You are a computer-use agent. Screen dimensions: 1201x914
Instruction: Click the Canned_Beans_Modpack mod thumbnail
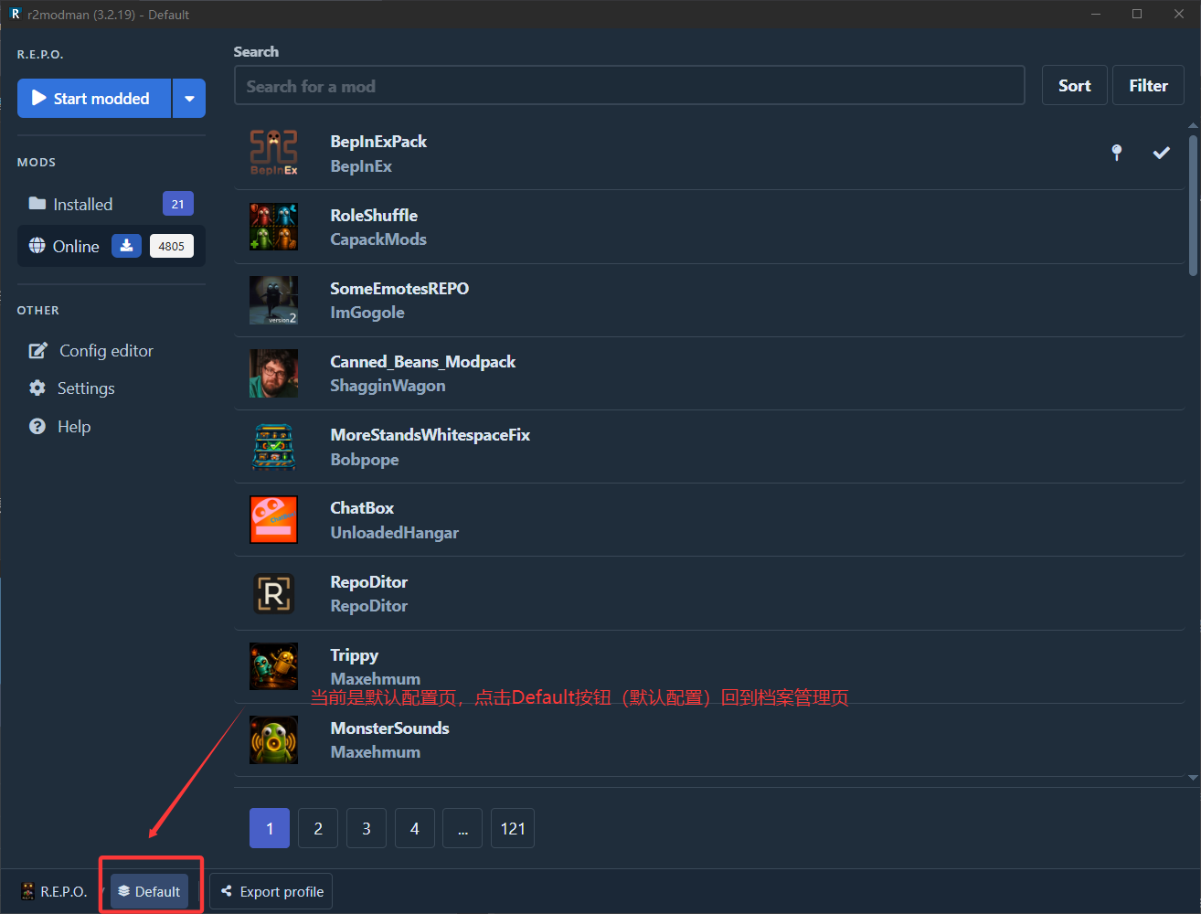pos(273,373)
